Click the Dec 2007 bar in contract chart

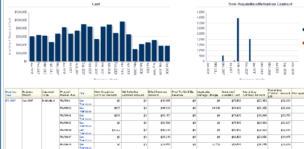(x=250, y=50)
